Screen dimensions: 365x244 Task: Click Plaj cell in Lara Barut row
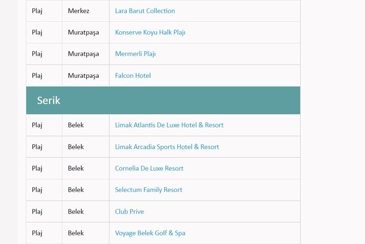[x=37, y=11]
